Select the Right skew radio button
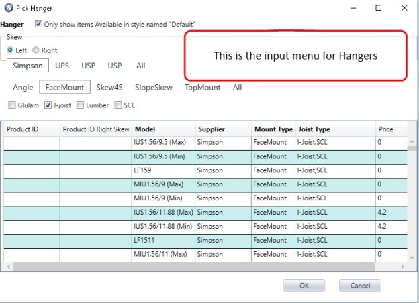419x303 pixels. point(36,50)
